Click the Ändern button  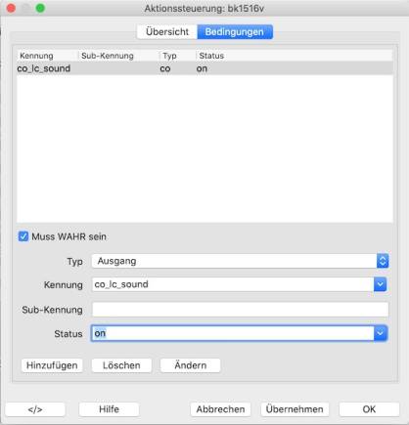click(191, 365)
